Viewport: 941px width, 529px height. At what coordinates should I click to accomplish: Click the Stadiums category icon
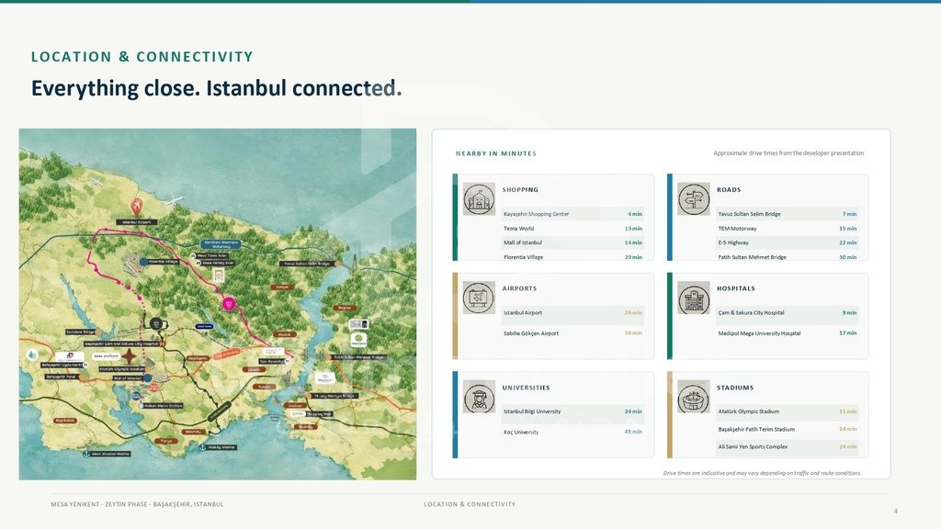coord(694,397)
